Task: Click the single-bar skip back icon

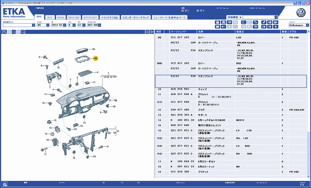Action: click(x=270, y=27)
